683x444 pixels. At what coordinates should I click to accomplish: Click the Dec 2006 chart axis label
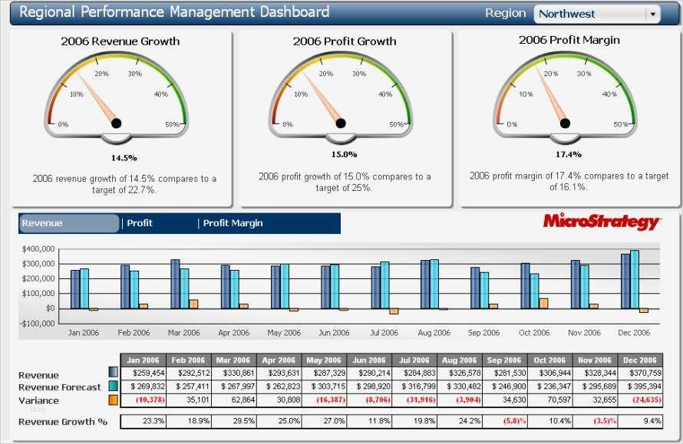(x=634, y=333)
